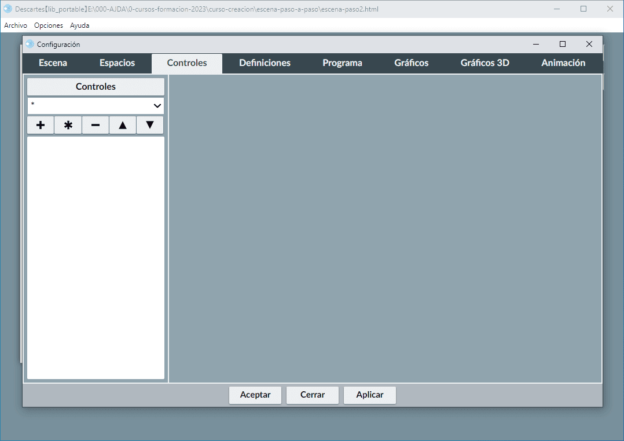624x441 pixels.
Task: Open the Espacios tab
Action: click(117, 63)
